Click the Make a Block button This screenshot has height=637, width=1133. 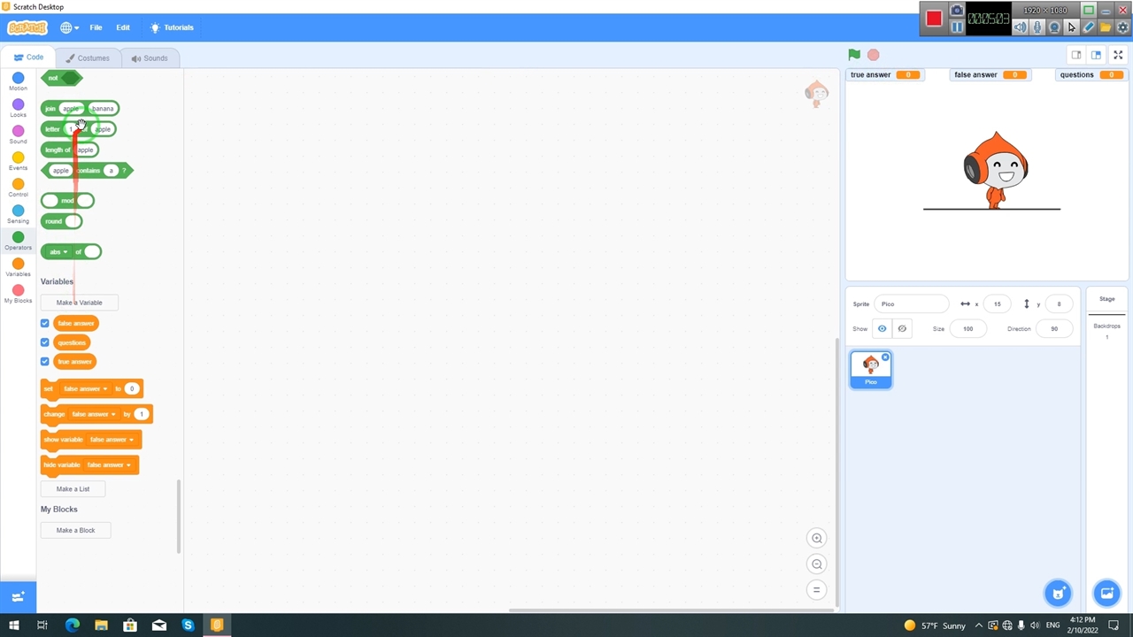(x=75, y=530)
